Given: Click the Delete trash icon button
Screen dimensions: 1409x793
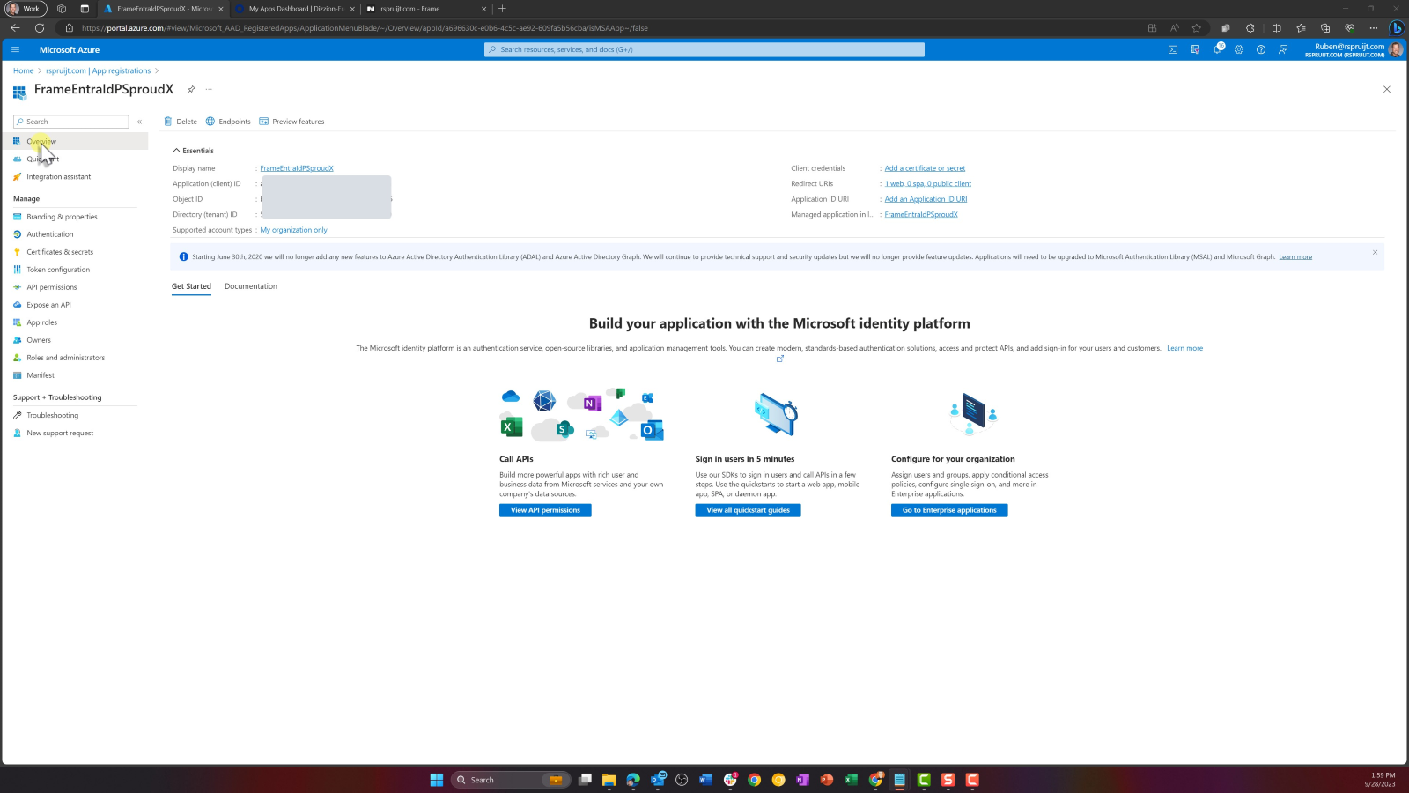Looking at the screenshot, I should point(181,122).
